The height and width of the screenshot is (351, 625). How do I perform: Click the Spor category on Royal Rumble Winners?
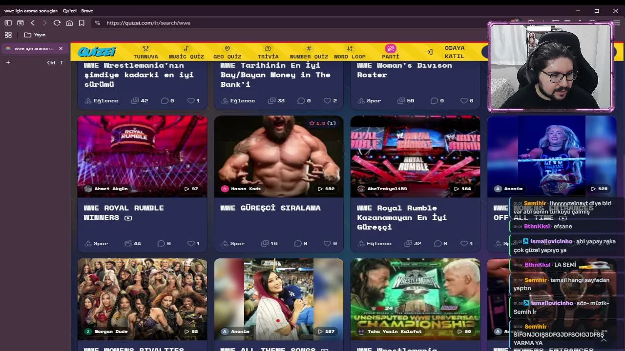click(96, 243)
